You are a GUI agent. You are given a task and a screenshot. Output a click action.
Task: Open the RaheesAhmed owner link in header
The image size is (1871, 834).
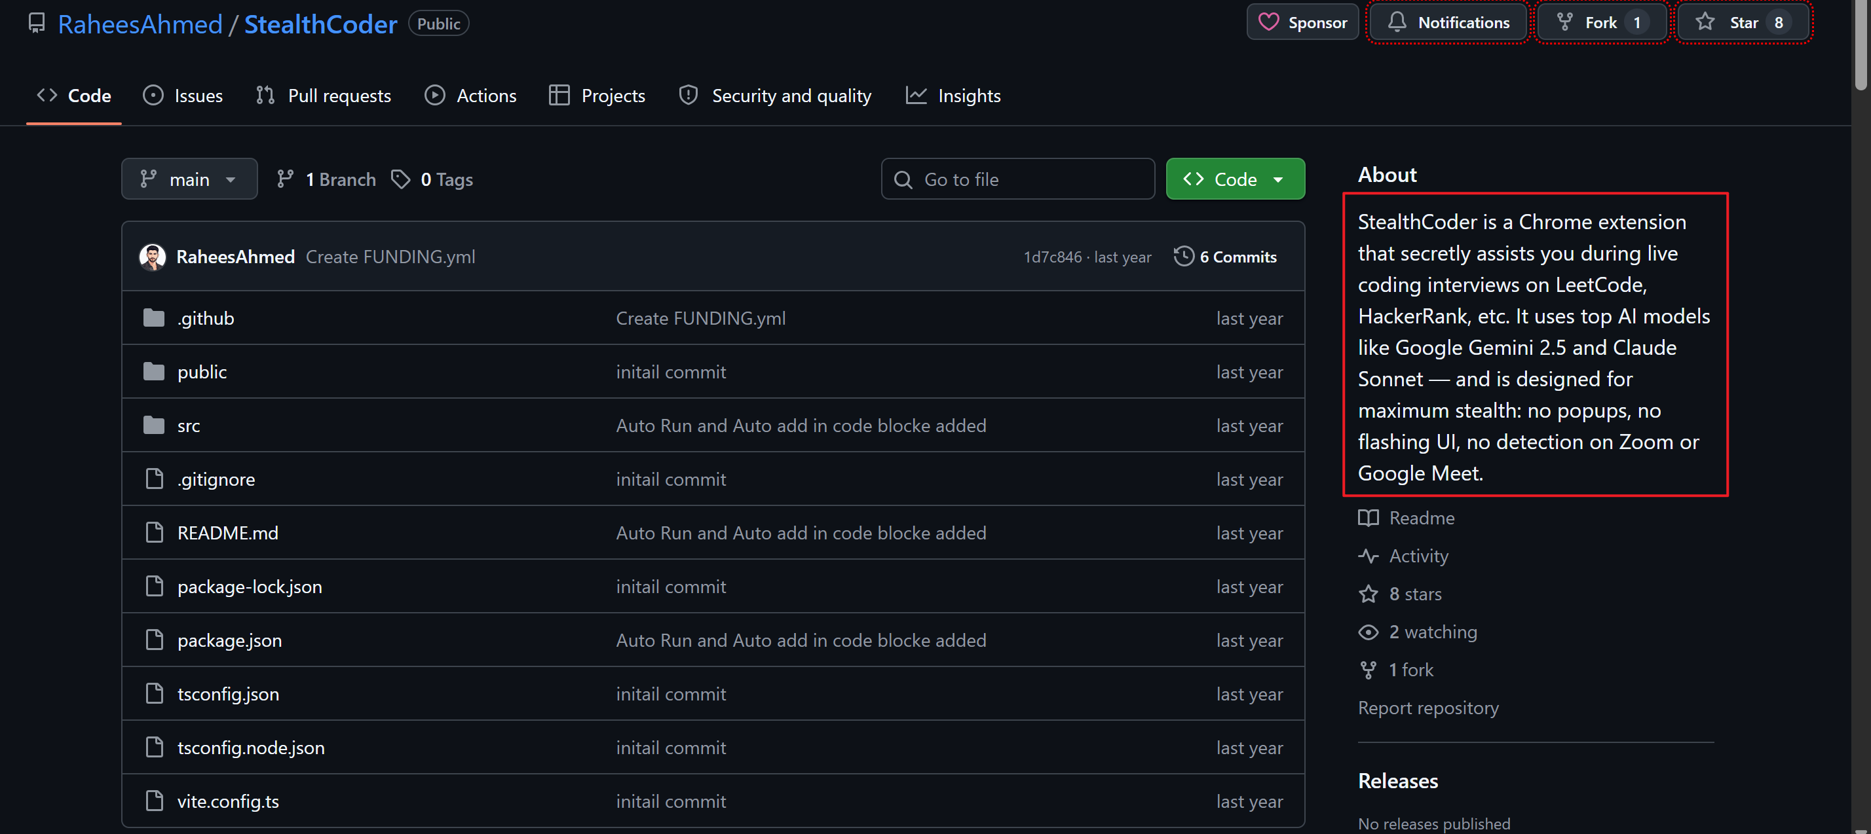point(140,24)
